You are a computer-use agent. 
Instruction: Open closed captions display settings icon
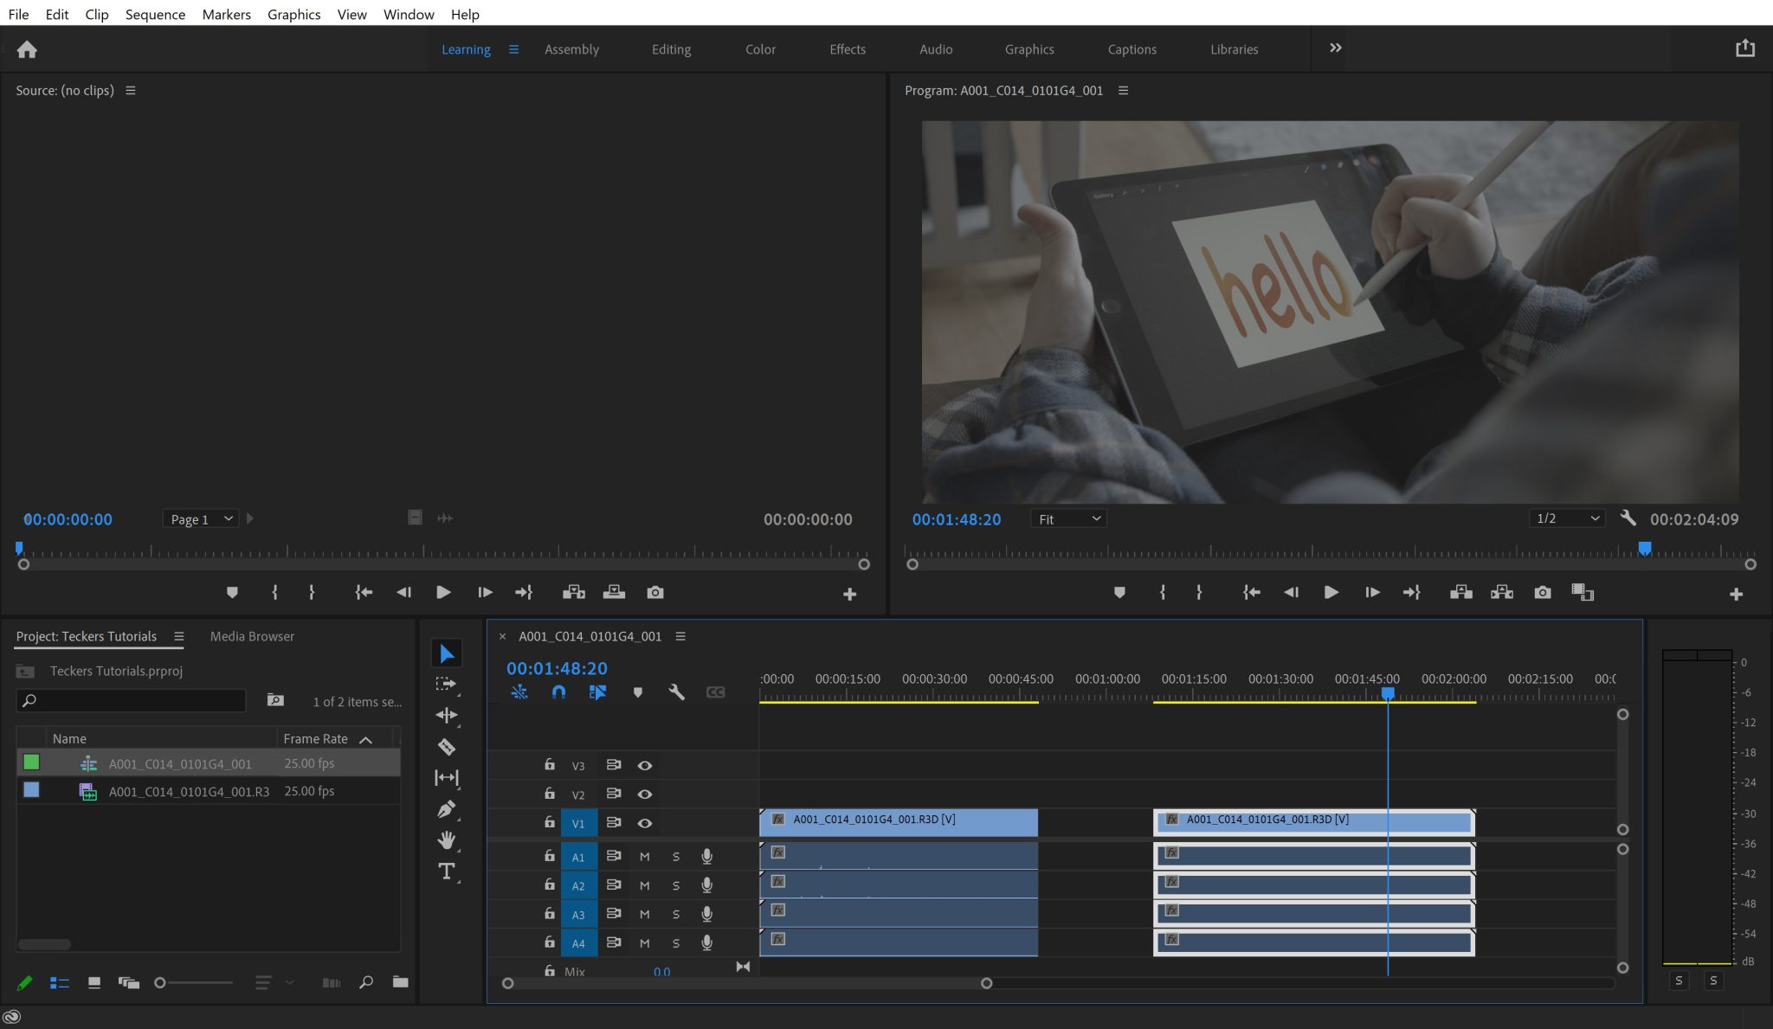[x=715, y=692]
